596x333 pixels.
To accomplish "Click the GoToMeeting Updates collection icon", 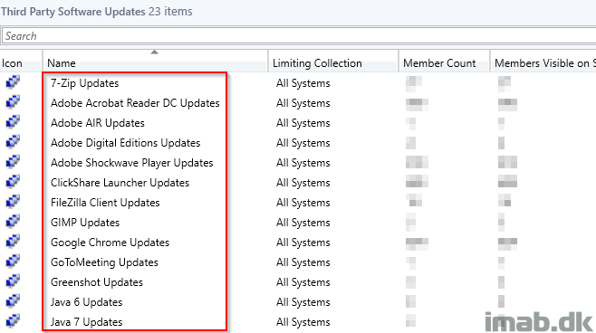I will tap(13, 262).
